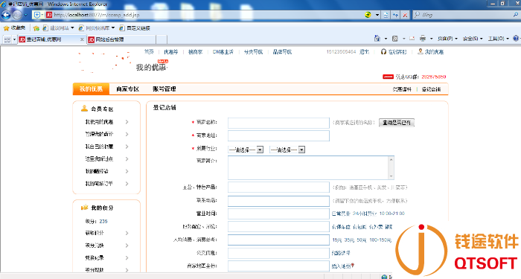The height and width of the screenshot is (279, 521).
Task: Click the security shield icon before the URL
Action: [x=37, y=15]
